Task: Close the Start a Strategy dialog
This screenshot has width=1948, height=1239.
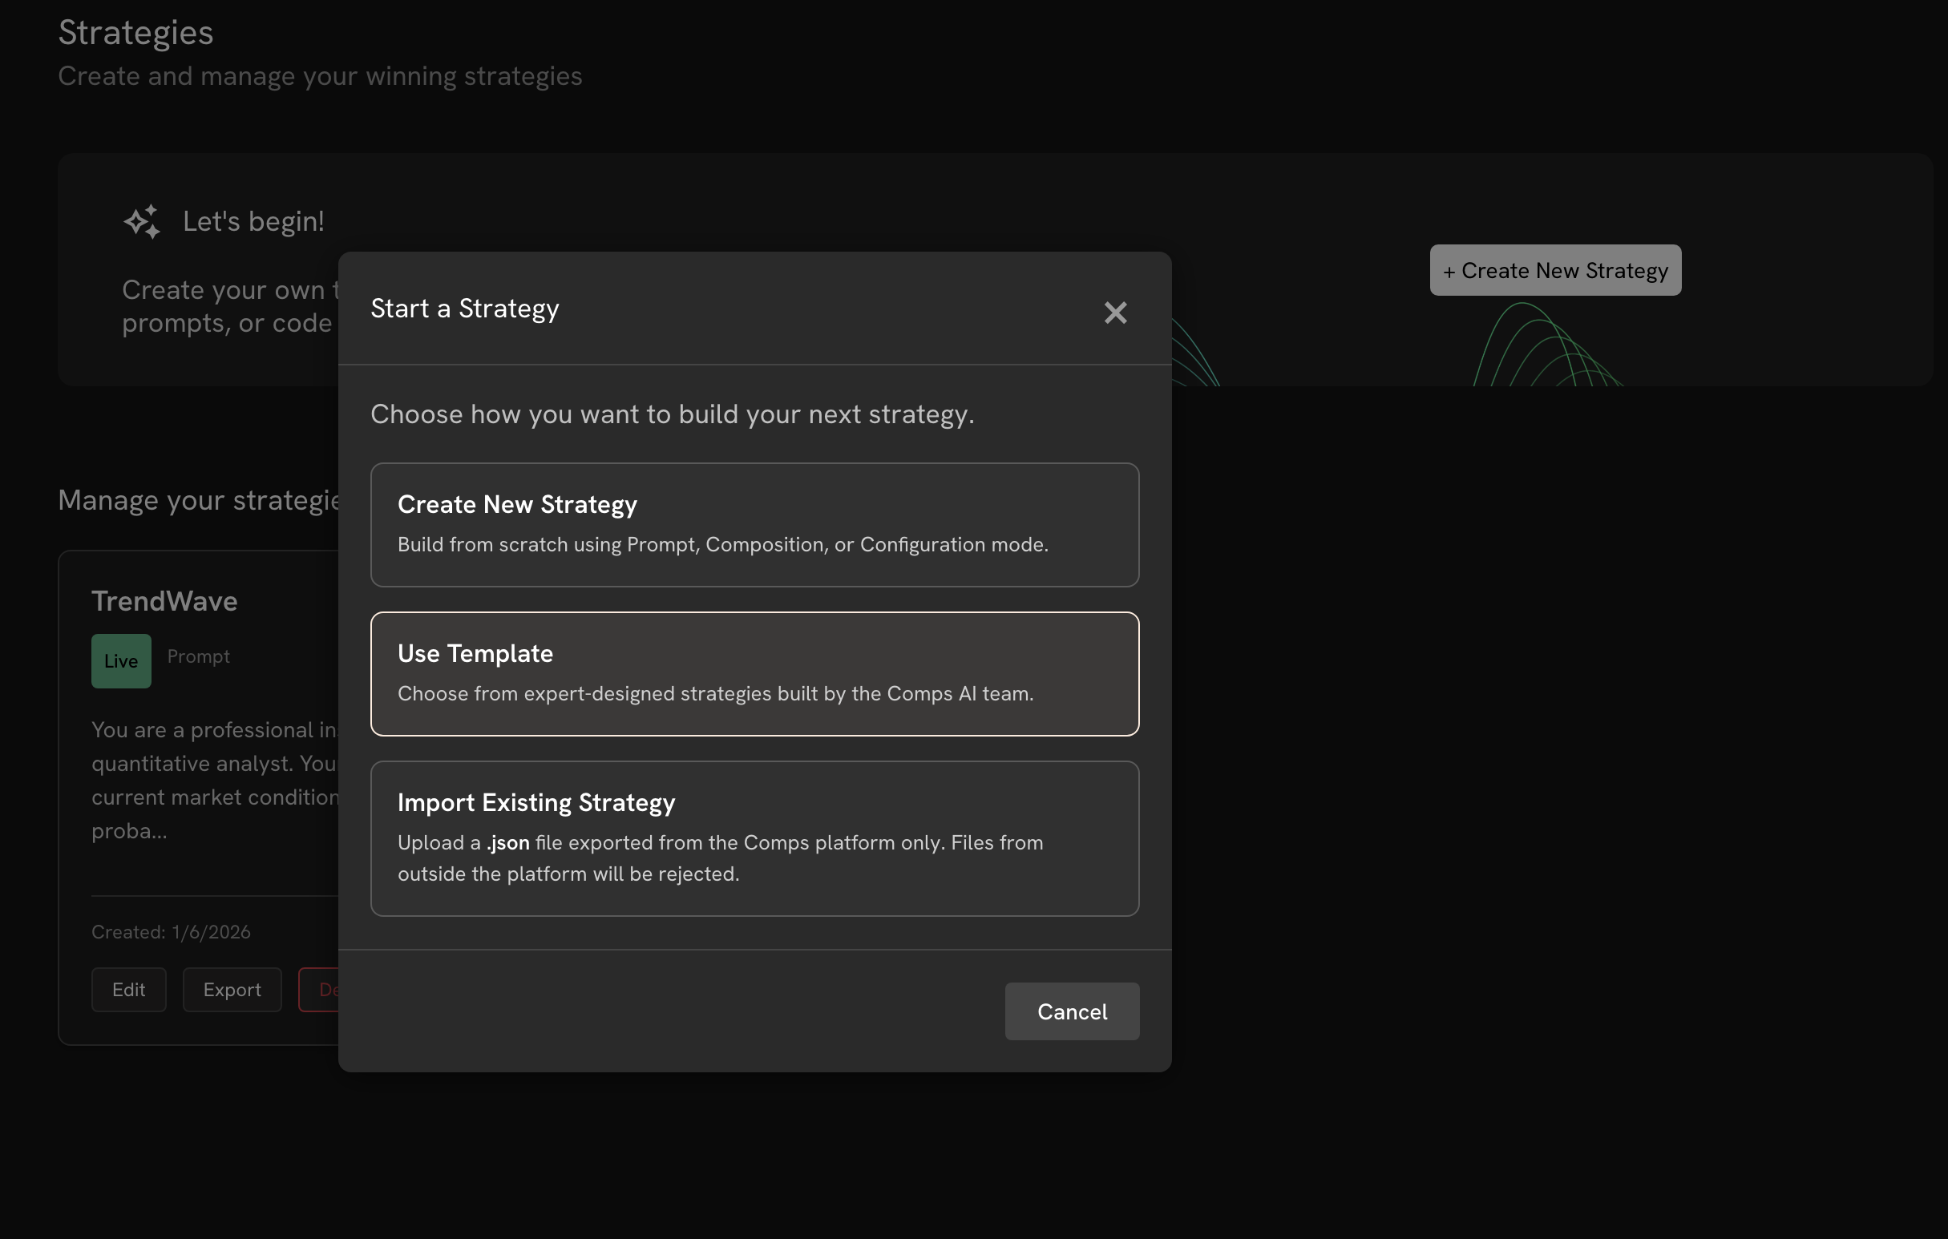Action: (x=1115, y=313)
